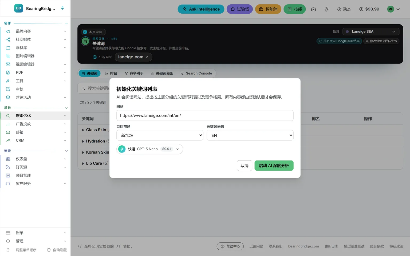Switch to the Search Console tab
Screen dimensions: 410x256
pos(196,73)
